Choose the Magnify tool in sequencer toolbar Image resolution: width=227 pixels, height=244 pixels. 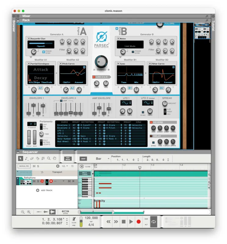click(49, 158)
